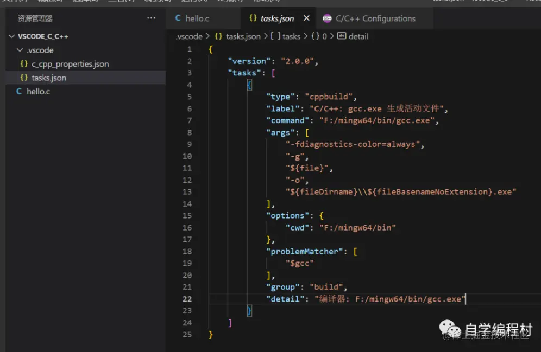Click the "F:/mingw64/bin" cwd value
541x352 pixels.
357,227
